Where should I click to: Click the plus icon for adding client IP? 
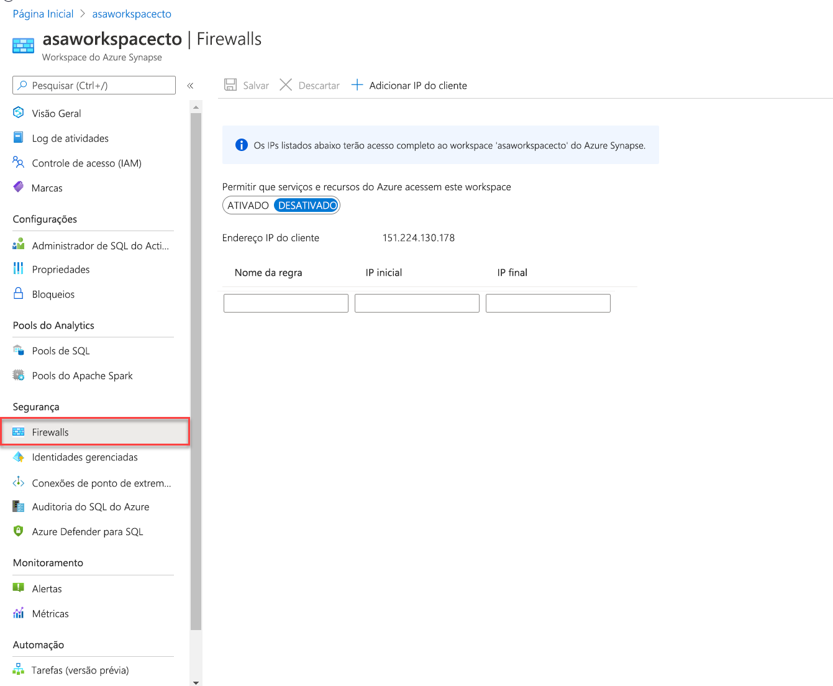357,85
